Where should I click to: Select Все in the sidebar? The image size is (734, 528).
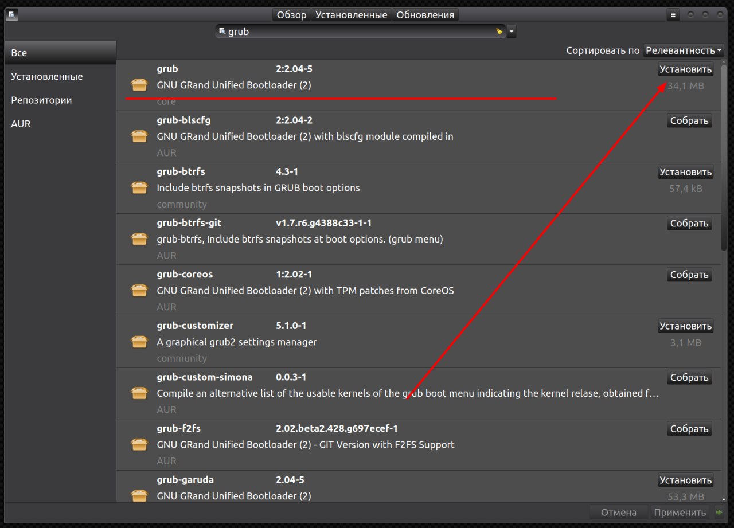coord(60,53)
